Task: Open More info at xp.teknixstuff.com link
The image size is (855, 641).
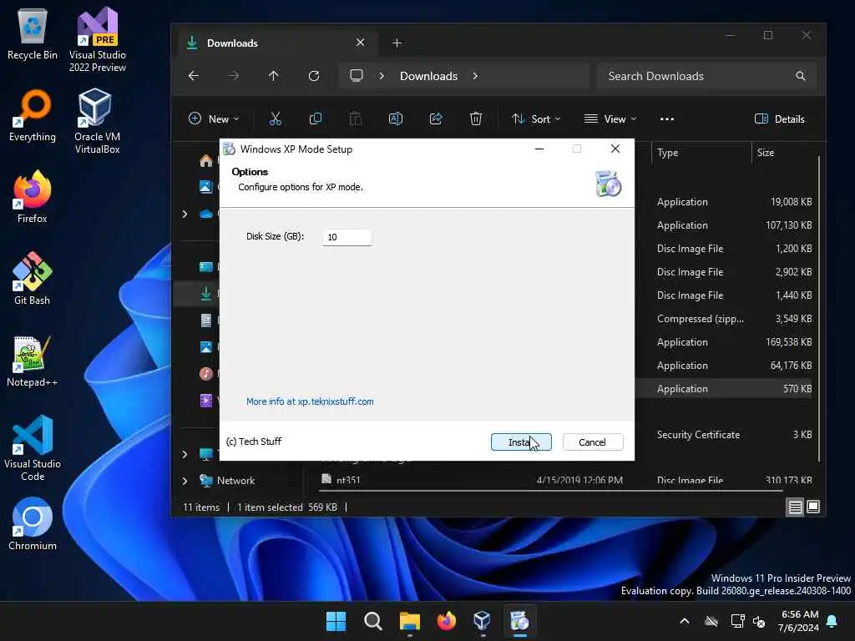Action: pos(310,401)
